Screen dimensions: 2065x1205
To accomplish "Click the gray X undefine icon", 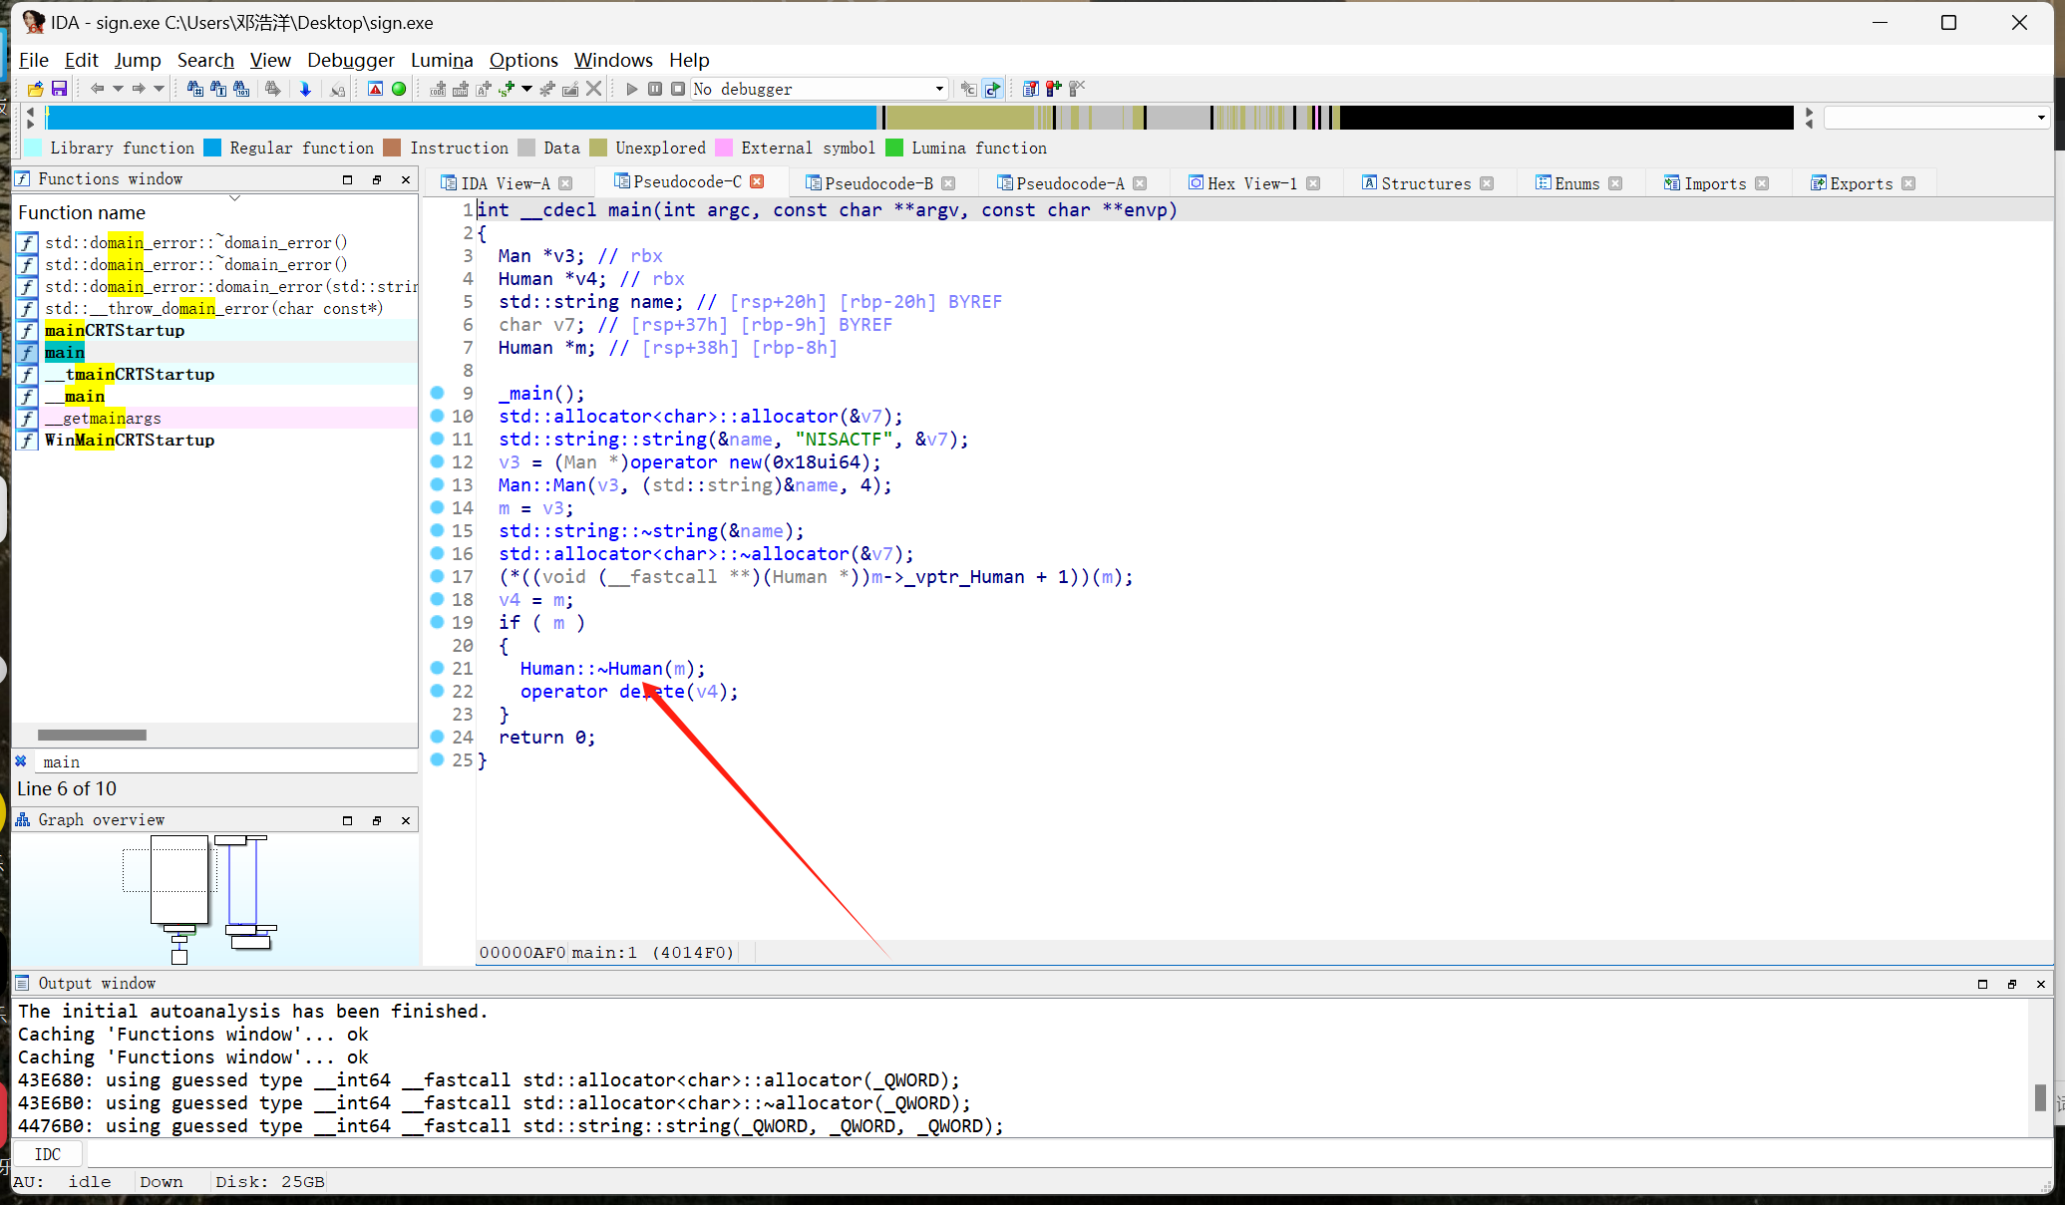I will click(593, 89).
